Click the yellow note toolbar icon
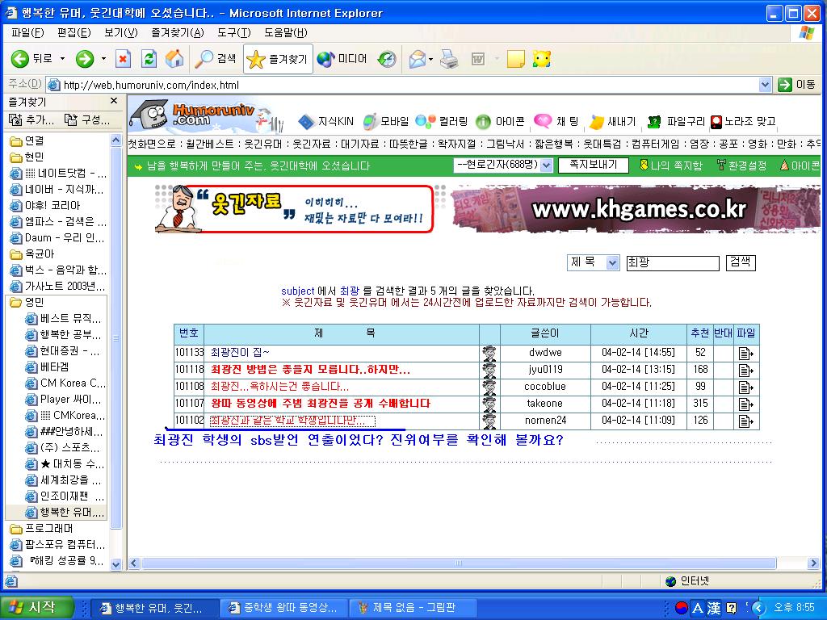 (515, 58)
